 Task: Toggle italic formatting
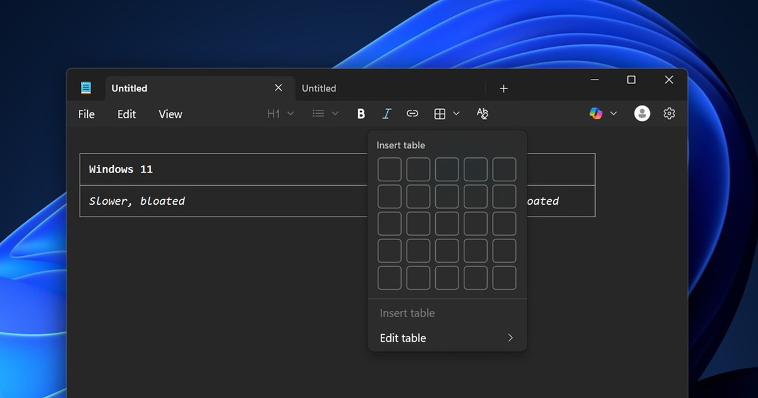pos(387,114)
